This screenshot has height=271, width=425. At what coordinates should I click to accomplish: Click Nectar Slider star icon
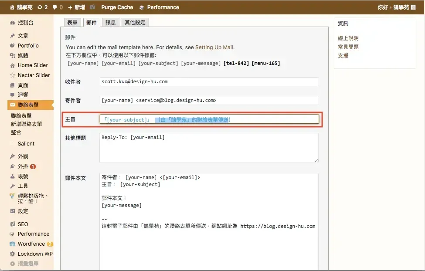pos(13,75)
